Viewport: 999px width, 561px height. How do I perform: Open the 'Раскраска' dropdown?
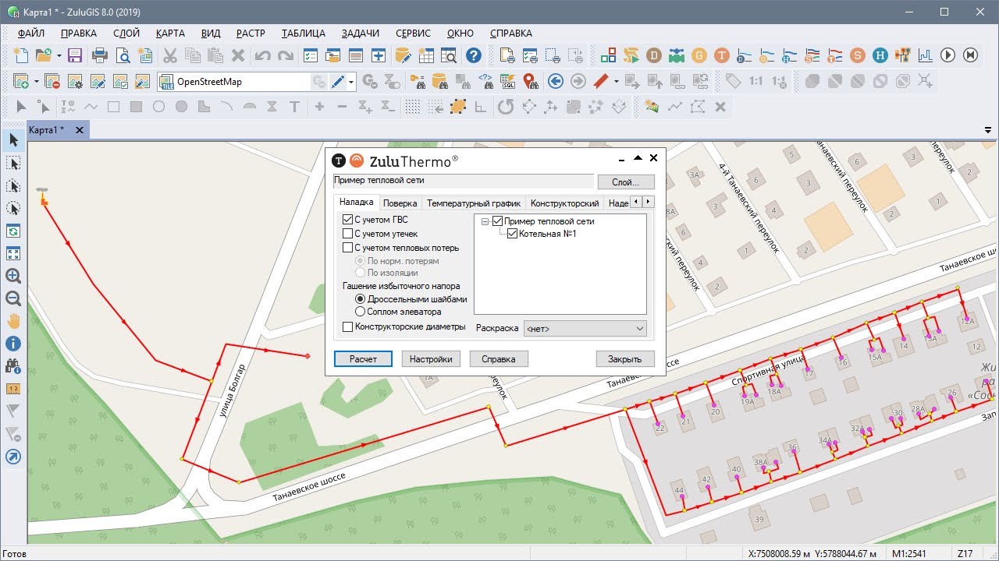pos(585,329)
